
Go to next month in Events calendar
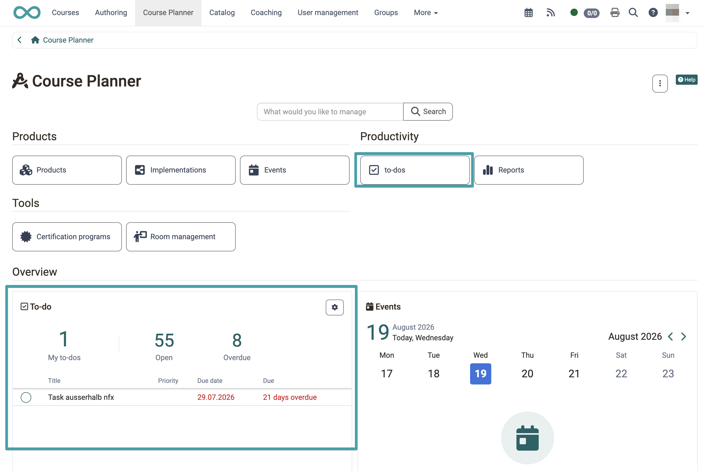pos(683,336)
